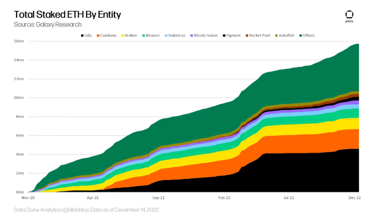Click the Dune Analytics data footnote
371x216 pixels.
point(86,210)
